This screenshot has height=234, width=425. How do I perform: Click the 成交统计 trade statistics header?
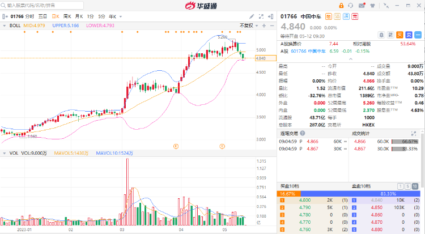[x=360, y=133]
